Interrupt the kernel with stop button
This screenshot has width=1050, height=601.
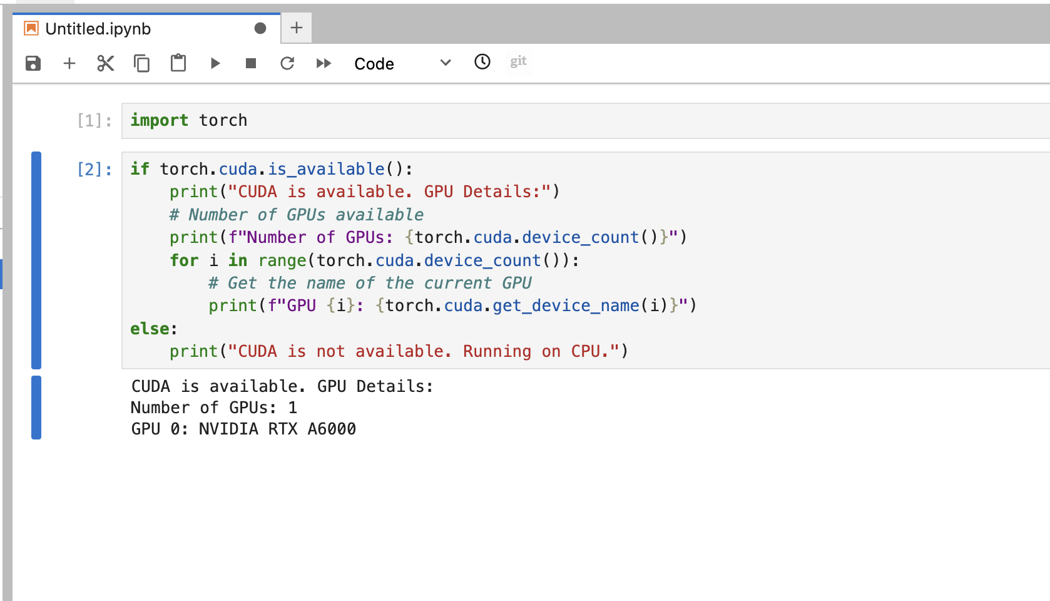click(251, 63)
